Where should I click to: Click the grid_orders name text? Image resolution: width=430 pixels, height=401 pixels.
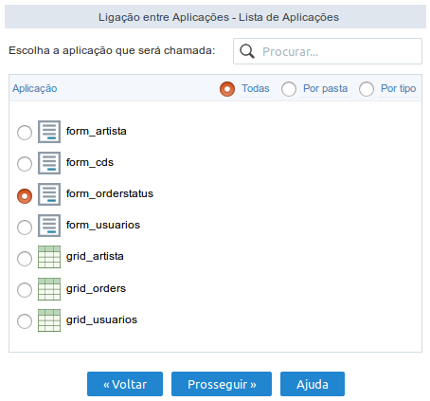[x=96, y=288]
